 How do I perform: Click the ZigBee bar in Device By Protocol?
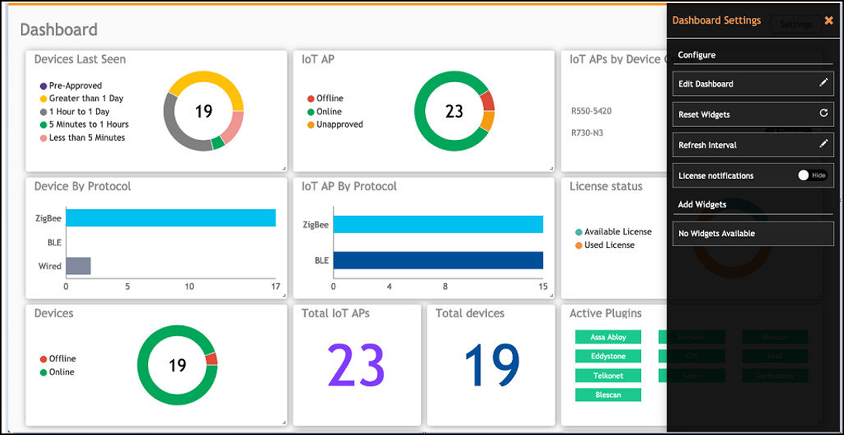pyautogui.click(x=170, y=218)
